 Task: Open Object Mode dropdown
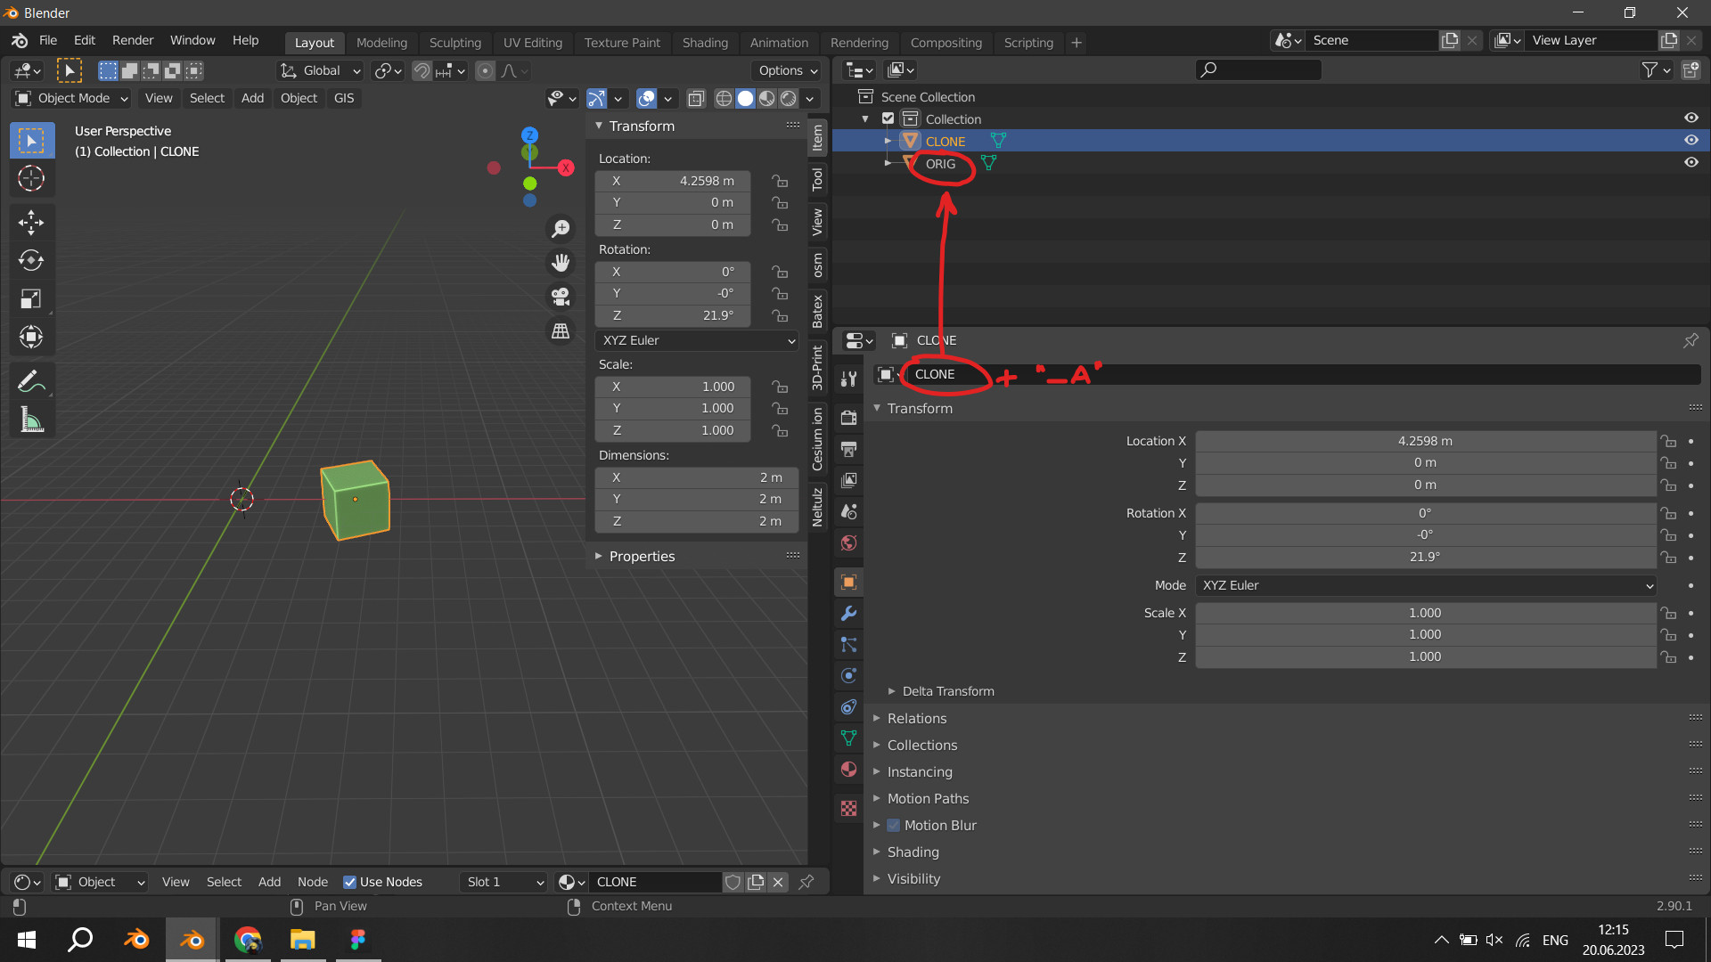[x=71, y=98]
